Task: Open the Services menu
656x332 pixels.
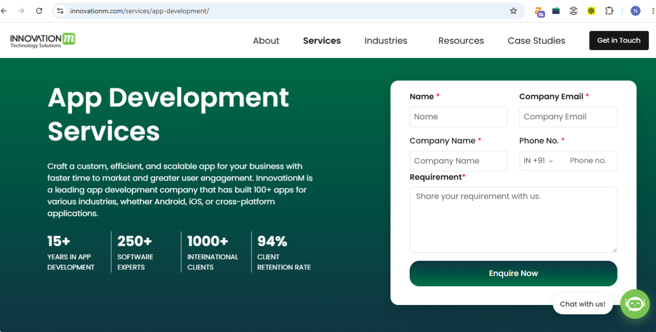Action: pos(322,41)
